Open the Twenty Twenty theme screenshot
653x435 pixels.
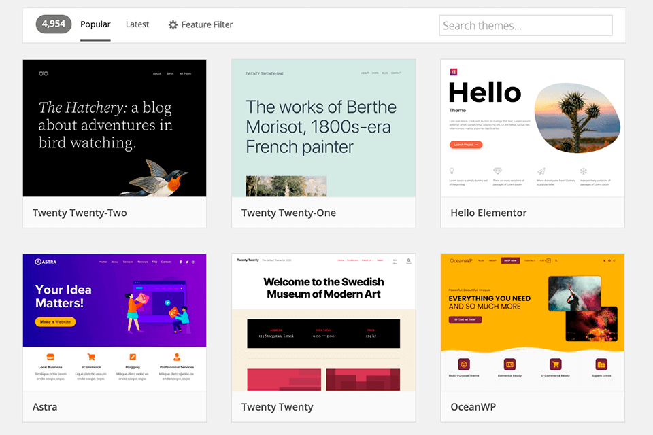click(324, 322)
